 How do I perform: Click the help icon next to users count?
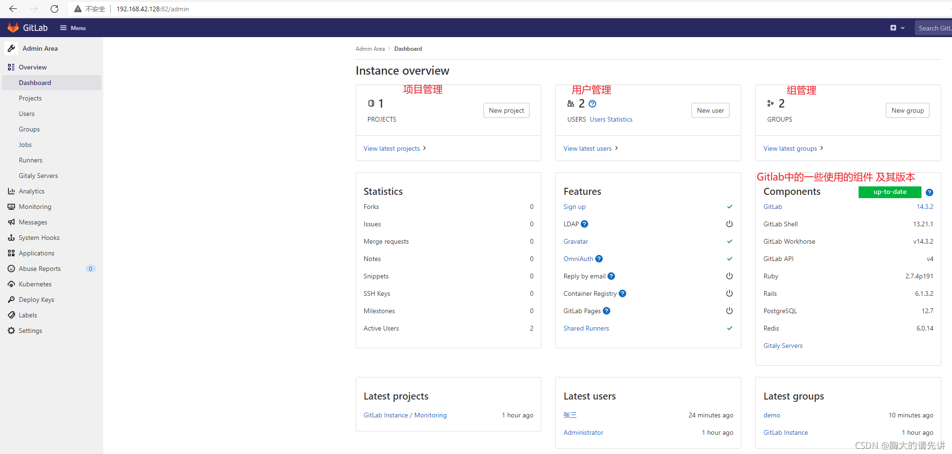[592, 104]
